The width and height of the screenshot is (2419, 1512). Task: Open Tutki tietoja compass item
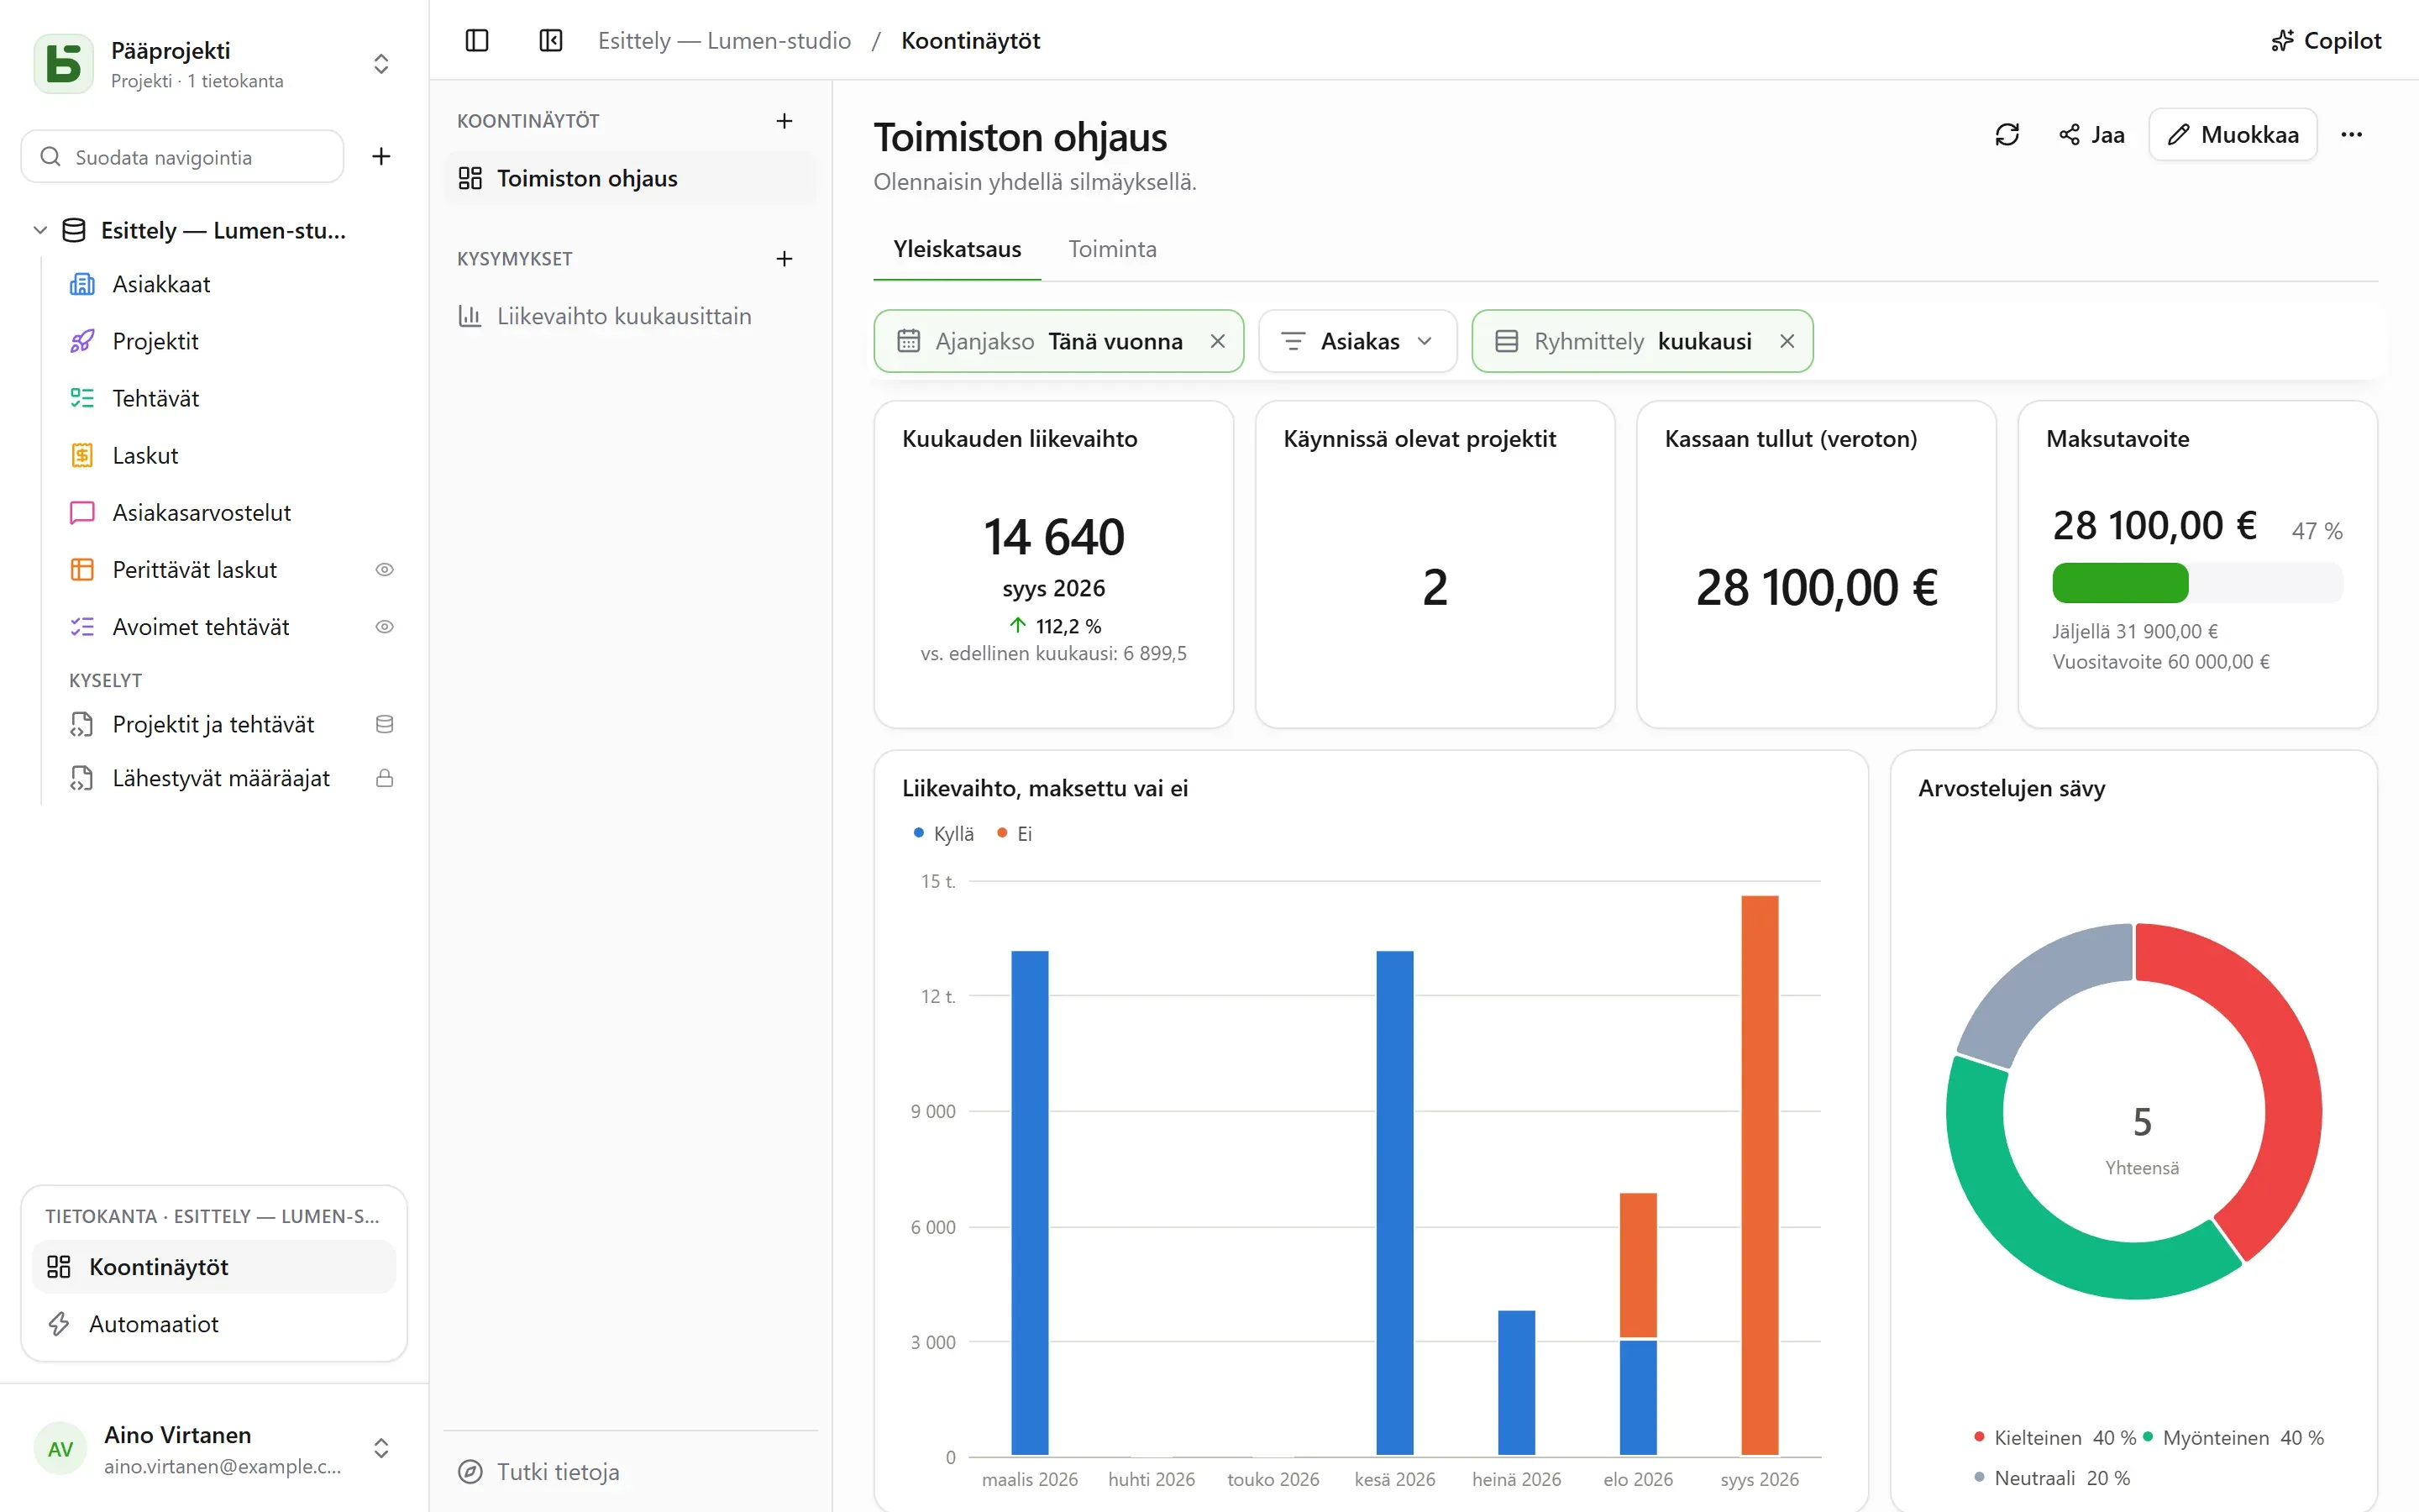click(x=538, y=1471)
